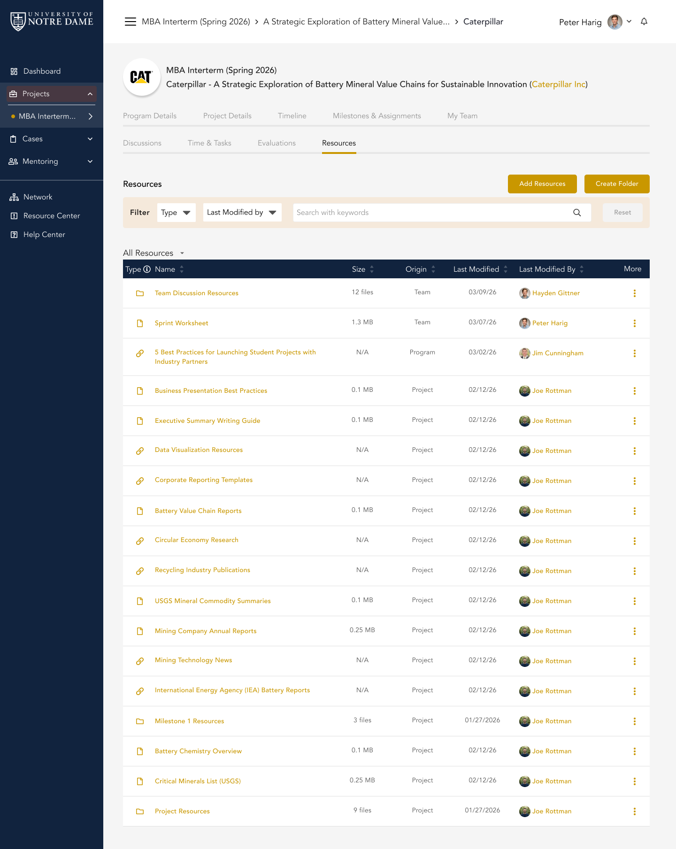Open more options for Project Resources folder

(635, 811)
